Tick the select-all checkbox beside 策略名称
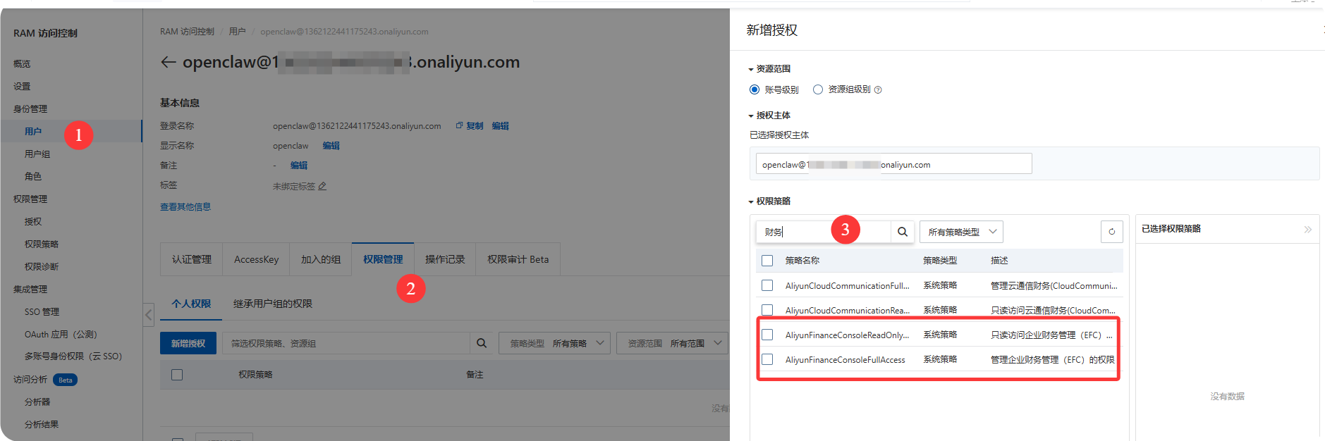 [x=767, y=261]
